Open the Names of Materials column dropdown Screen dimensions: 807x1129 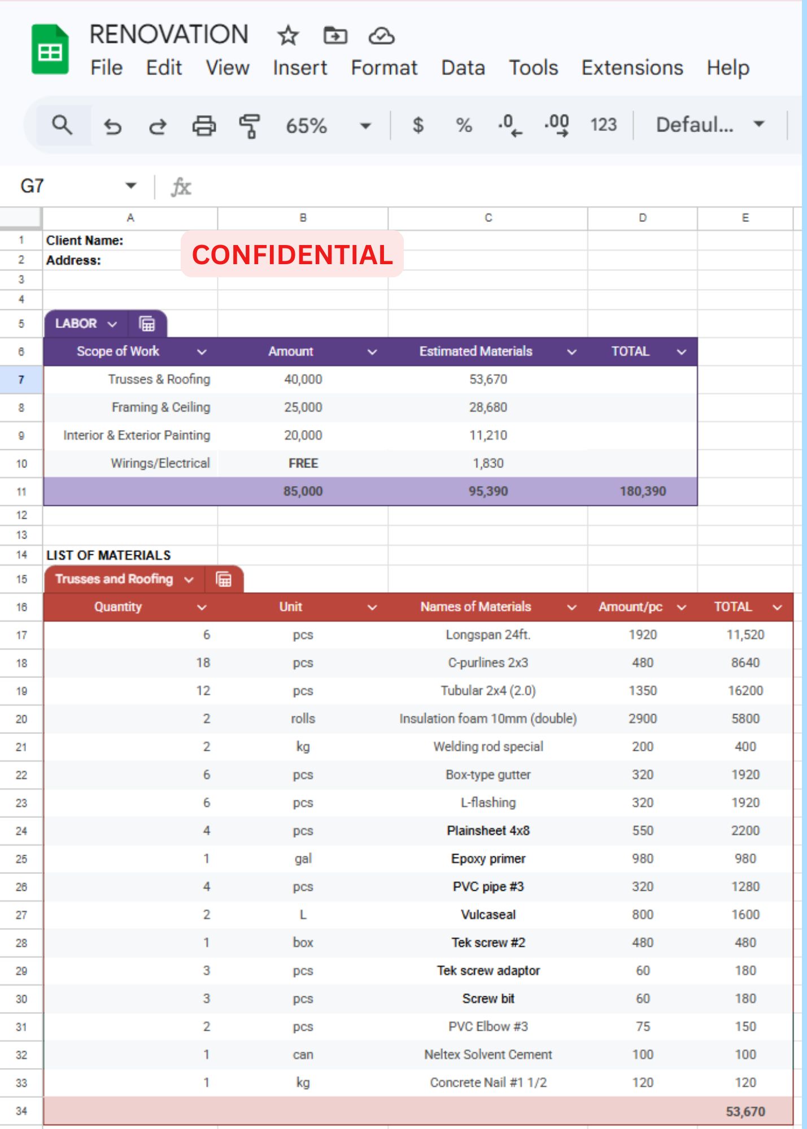pyautogui.click(x=572, y=607)
